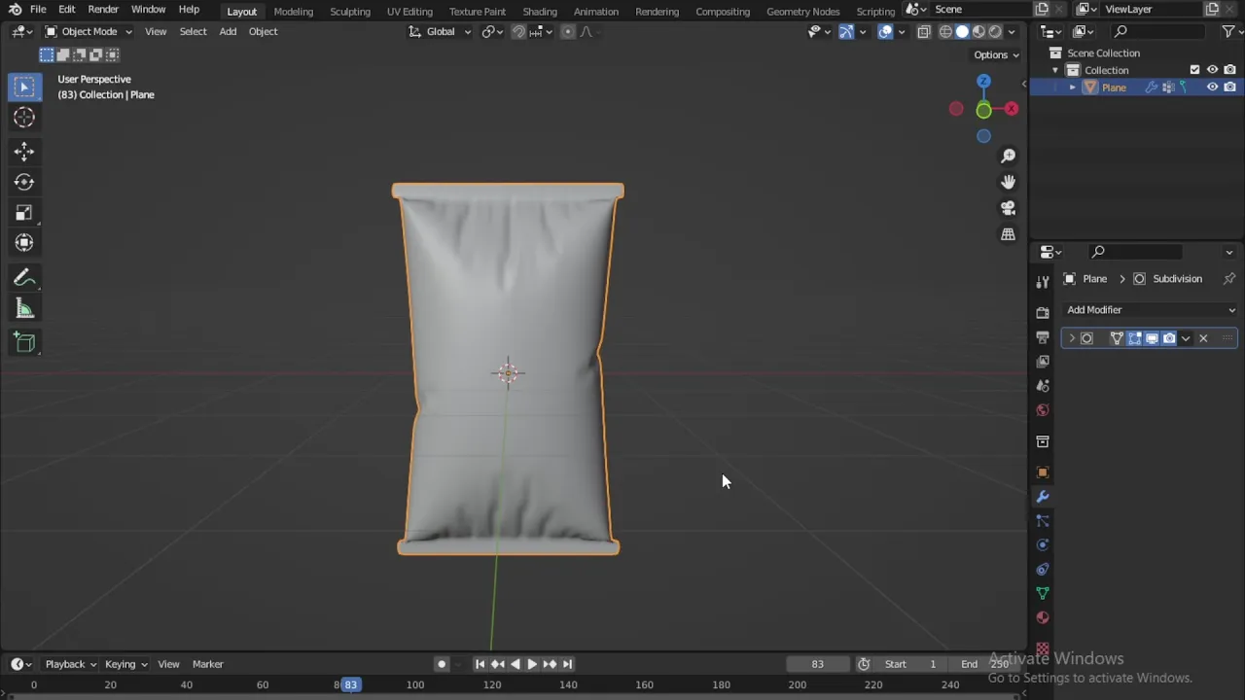
Task: Switch to the Shading workspace tab
Action: click(540, 11)
